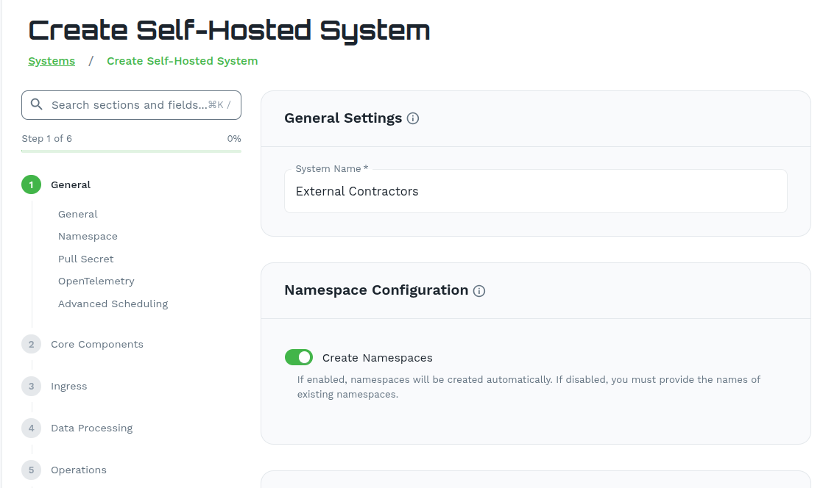The height and width of the screenshot is (488, 823).
Task: Open Ingress step
Action: point(68,387)
